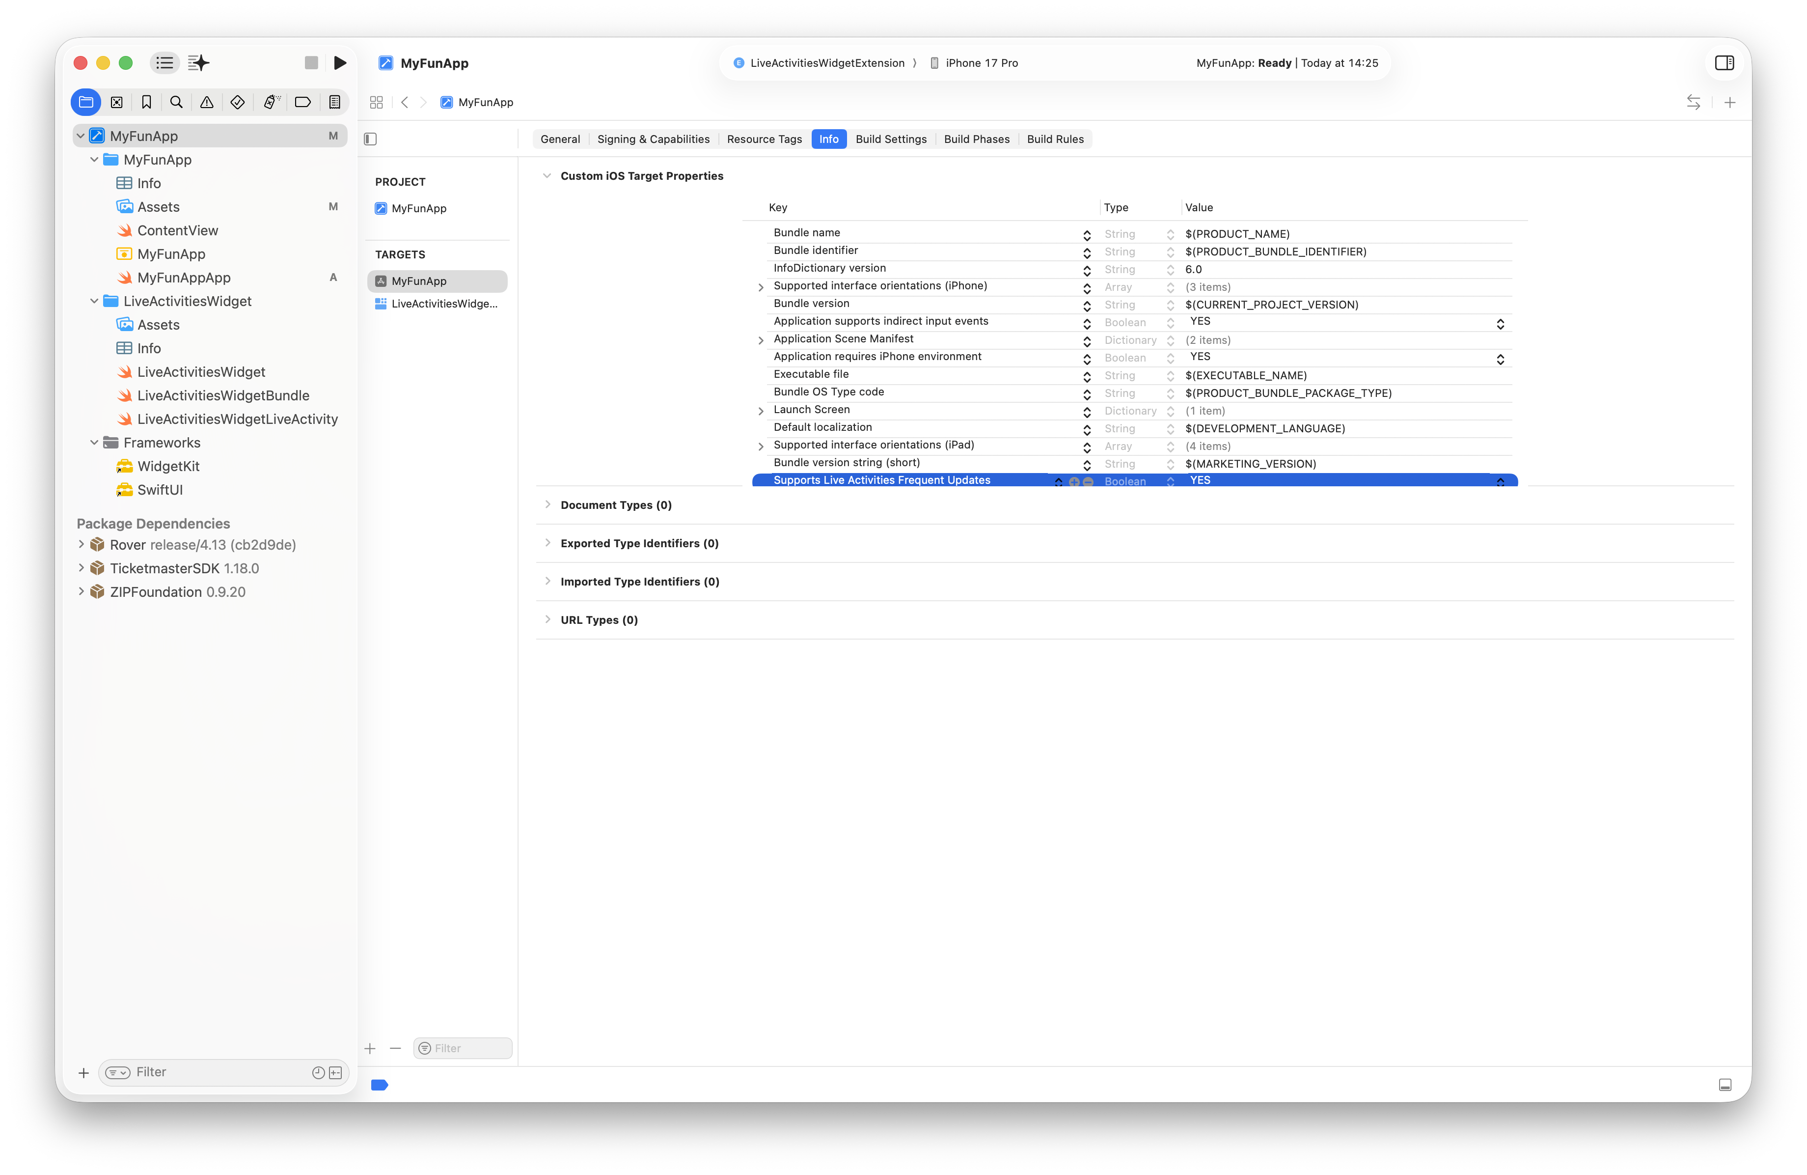Change Application supports indirect input events to NO
The image size is (1807, 1175).
(x=1500, y=323)
